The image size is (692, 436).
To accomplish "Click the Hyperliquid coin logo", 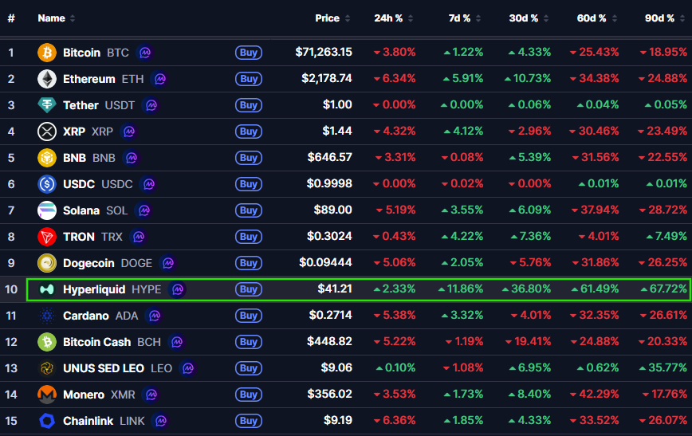I will (47, 289).
